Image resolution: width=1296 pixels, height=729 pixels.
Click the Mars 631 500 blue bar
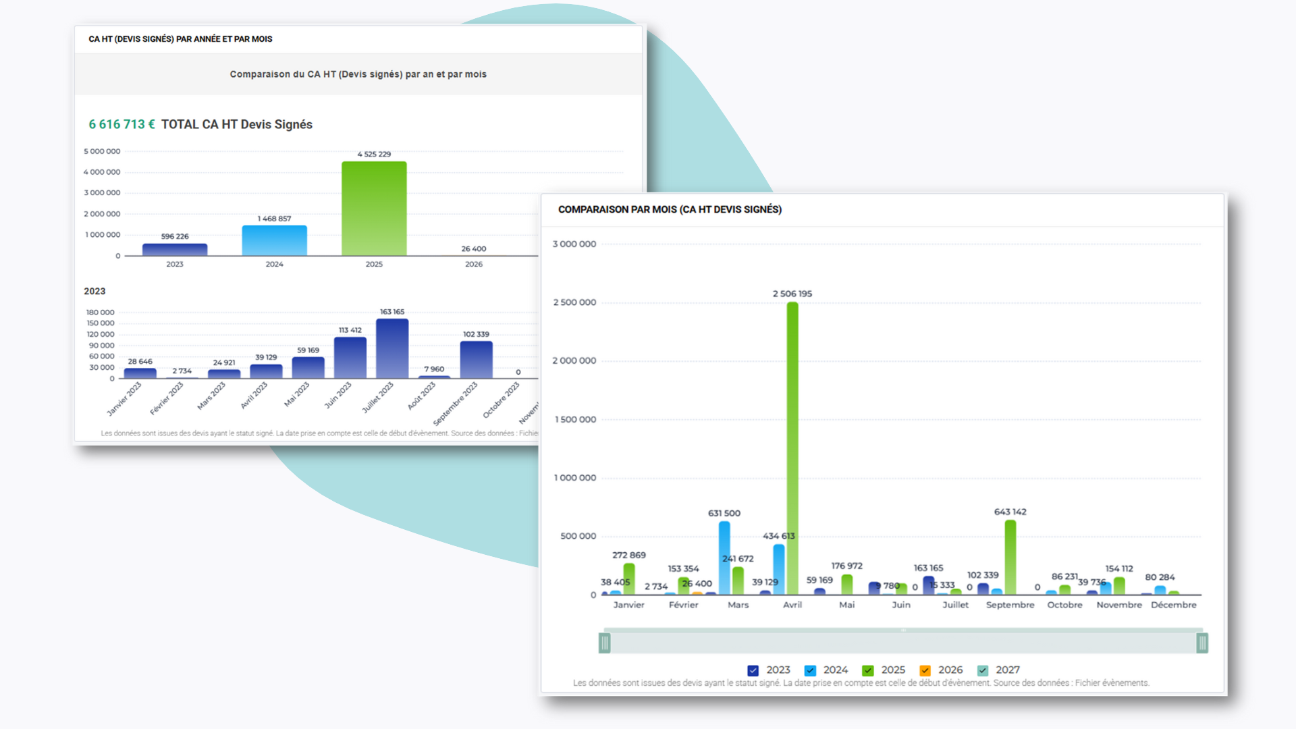tap(724, 558)
